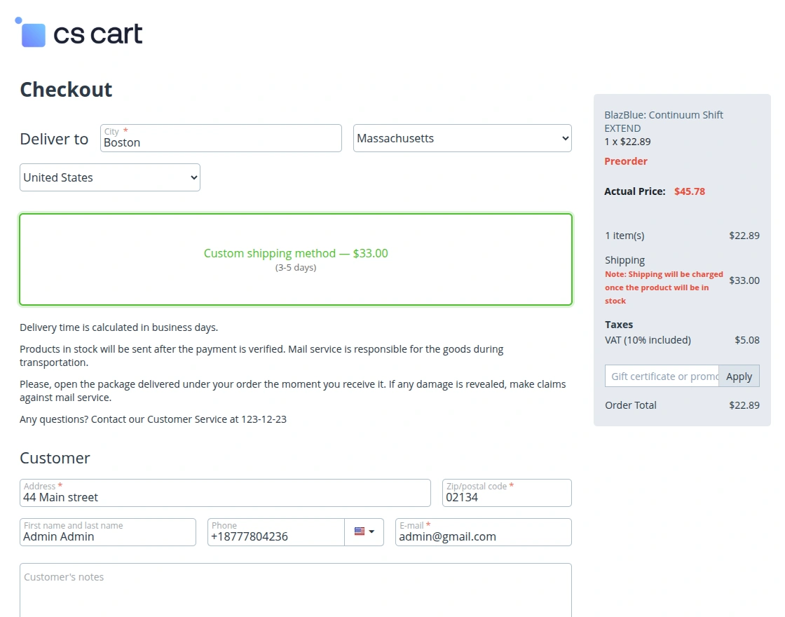Click the Order Total amount

point(744,405)
